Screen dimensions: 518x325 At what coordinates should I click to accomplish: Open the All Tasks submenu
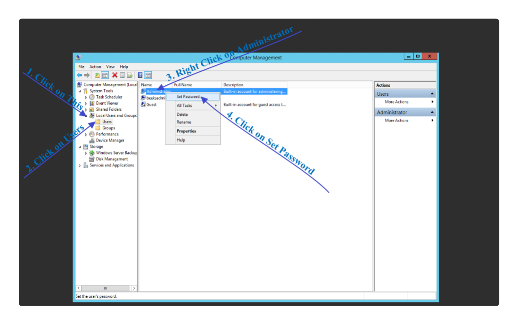click(193, 106)
